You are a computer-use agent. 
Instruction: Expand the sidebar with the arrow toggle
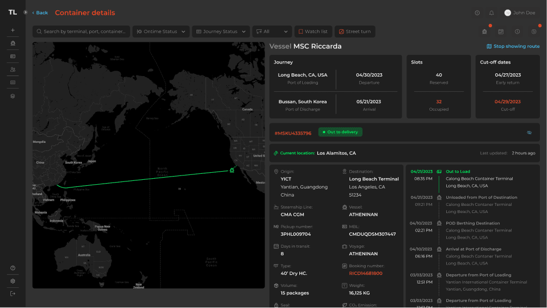pos(25,12)
